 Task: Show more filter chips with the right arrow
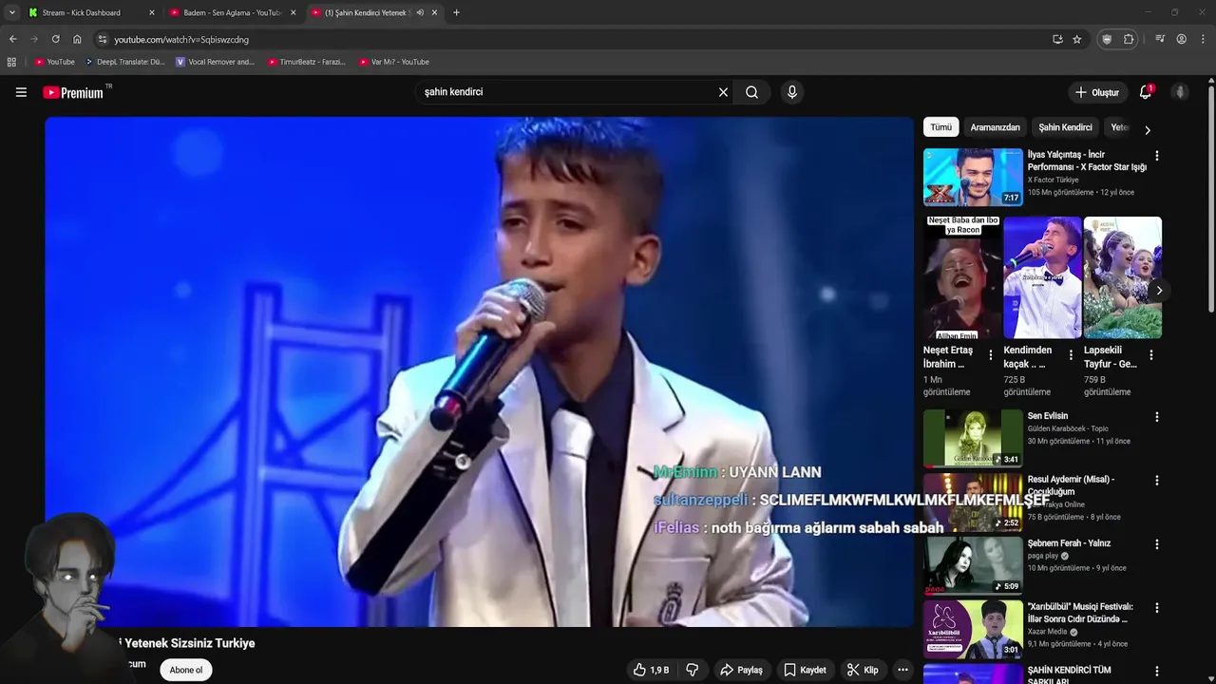pyautogui.click(x=1147, y=129)
